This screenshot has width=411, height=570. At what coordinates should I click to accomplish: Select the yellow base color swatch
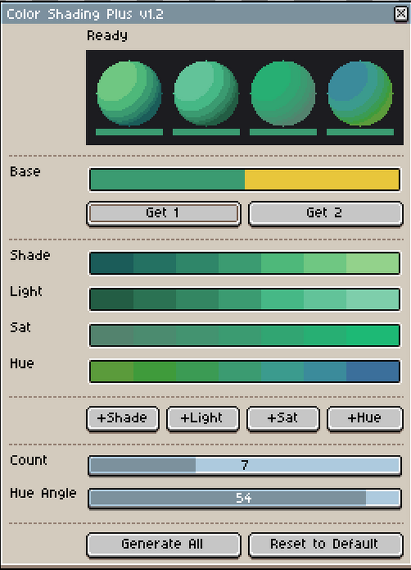(x=322, y=179)
